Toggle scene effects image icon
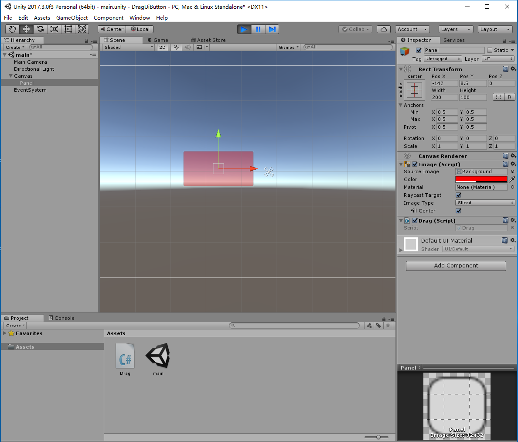 (x=199, y=47)
